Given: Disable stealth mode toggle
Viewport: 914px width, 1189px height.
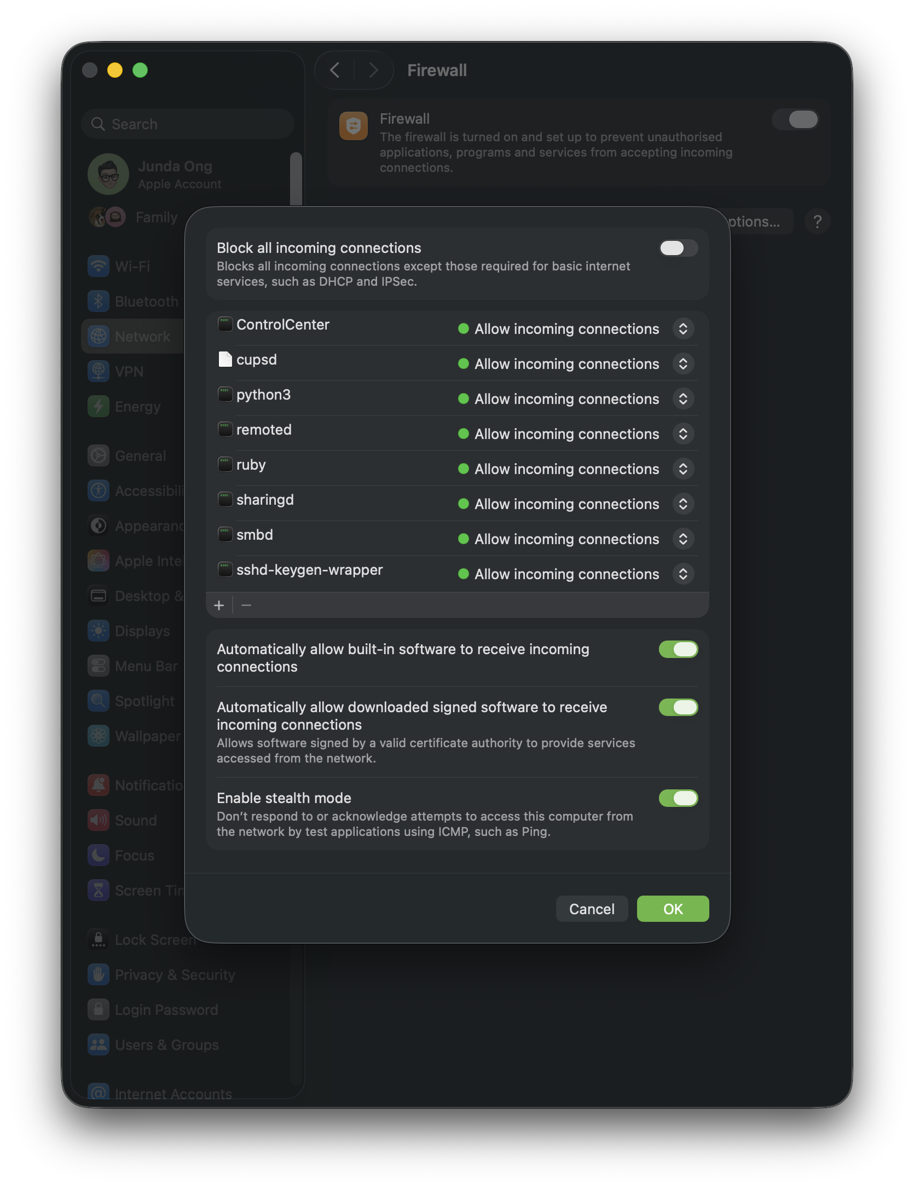Looking at the screenshot, I should 678,798.
